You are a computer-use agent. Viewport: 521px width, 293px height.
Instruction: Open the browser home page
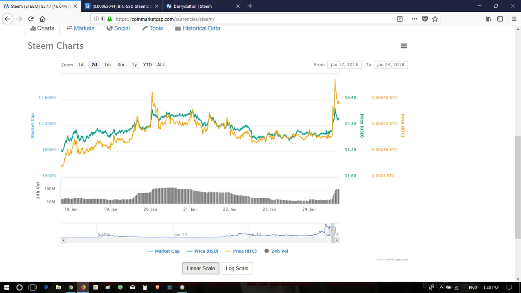coord(42,19)
